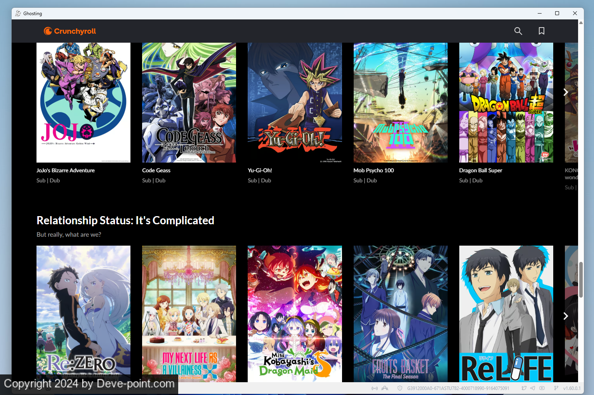This screenshot has height=395, width=594.
Task: Open search with the magnifying glass icon
Action: 518,31
